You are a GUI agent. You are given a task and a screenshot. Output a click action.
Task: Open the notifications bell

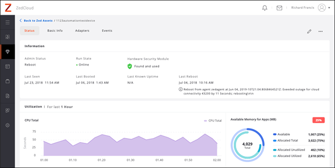click(x=264, y=8)
